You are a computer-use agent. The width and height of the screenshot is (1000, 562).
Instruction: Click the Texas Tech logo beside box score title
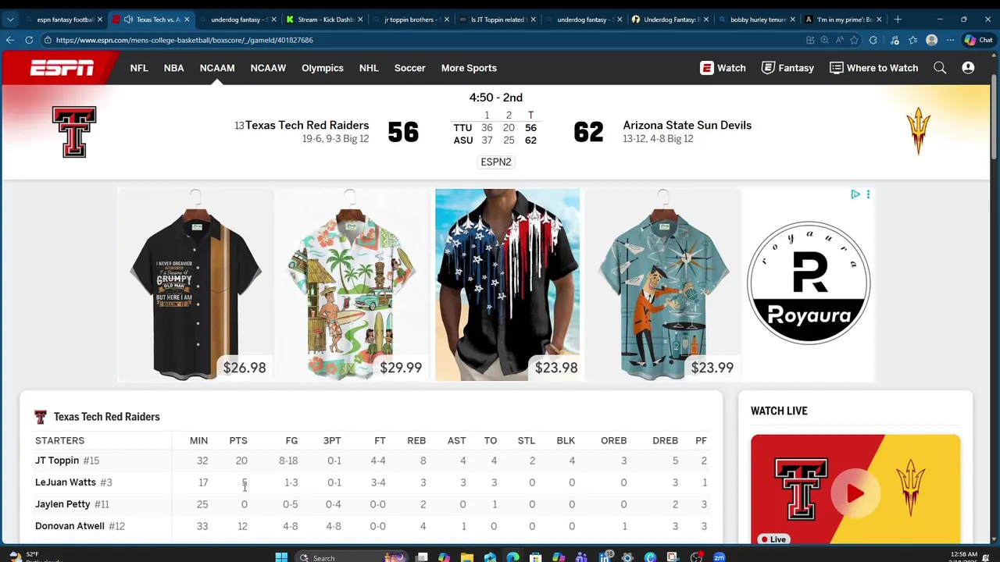coord(41,417)
